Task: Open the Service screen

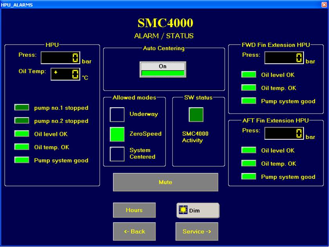Action: coord(197,231)
